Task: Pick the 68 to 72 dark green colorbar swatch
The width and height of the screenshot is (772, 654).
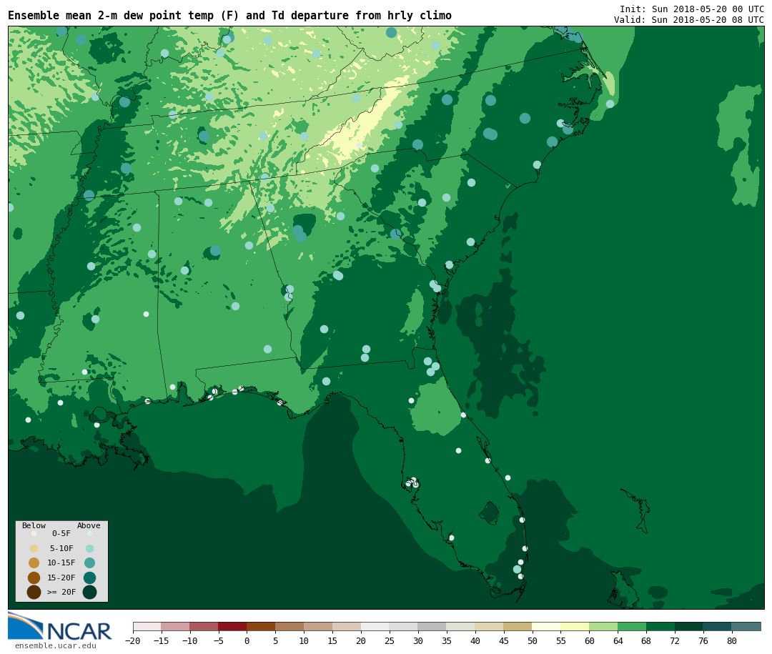Action: point(661,626)
